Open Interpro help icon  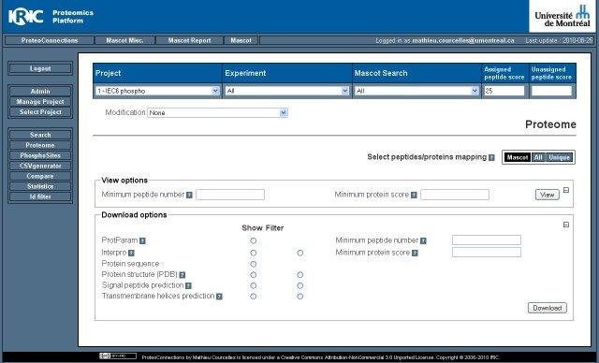point(131,253)
